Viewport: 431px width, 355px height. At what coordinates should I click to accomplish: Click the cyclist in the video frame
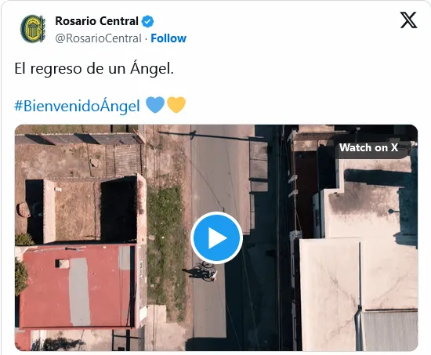[205, 272]
